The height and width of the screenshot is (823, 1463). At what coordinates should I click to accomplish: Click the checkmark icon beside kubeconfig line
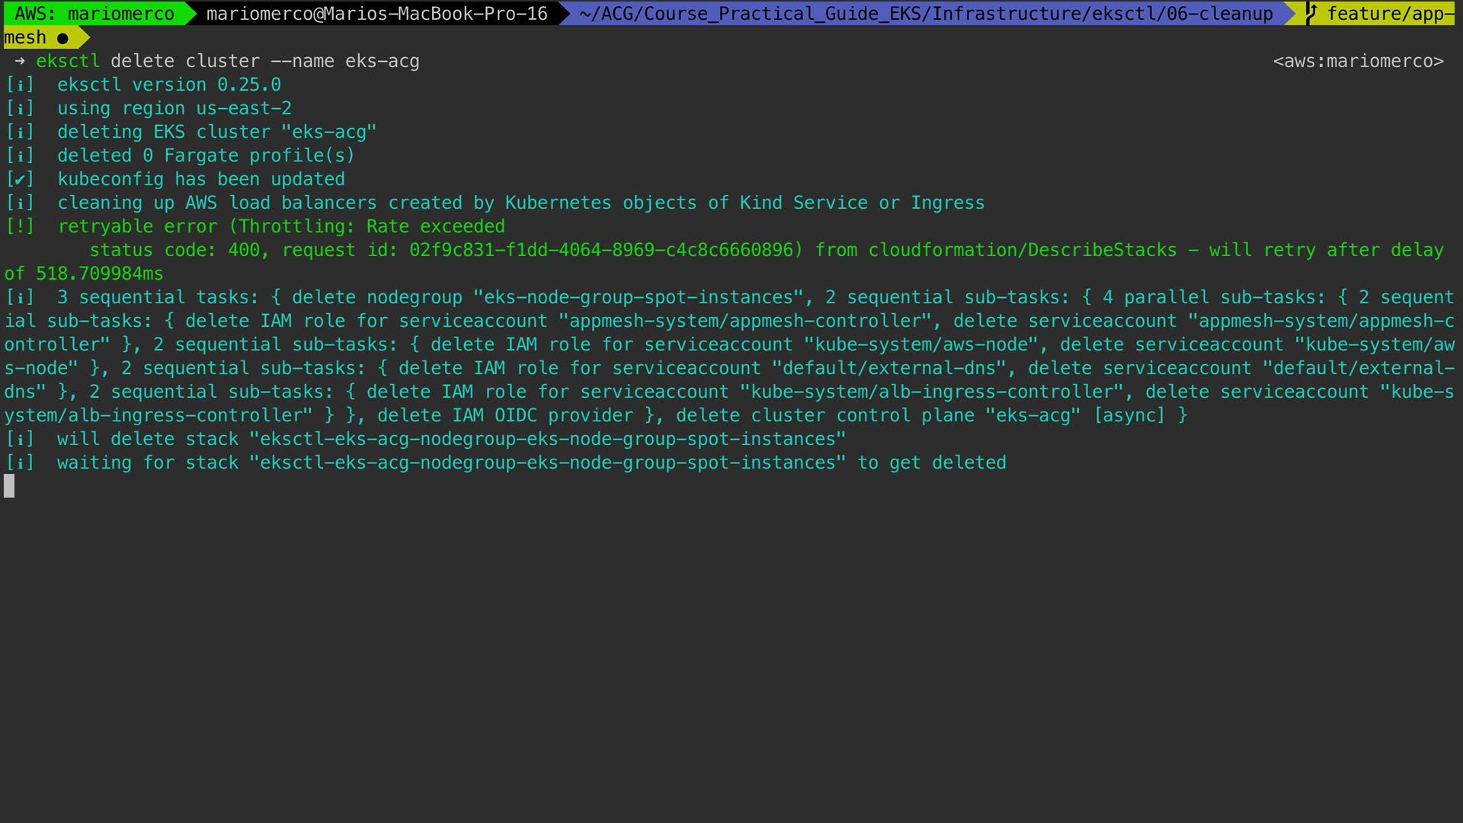tap(20, 180)
